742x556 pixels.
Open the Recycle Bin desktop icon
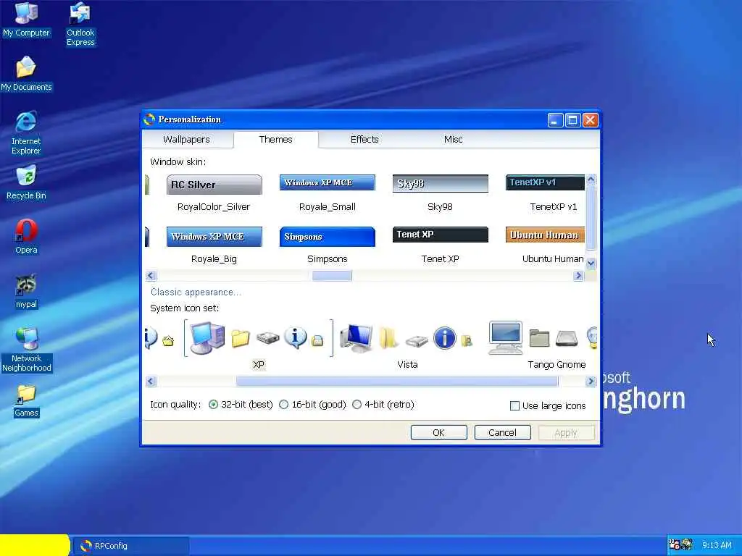[26, 182]
